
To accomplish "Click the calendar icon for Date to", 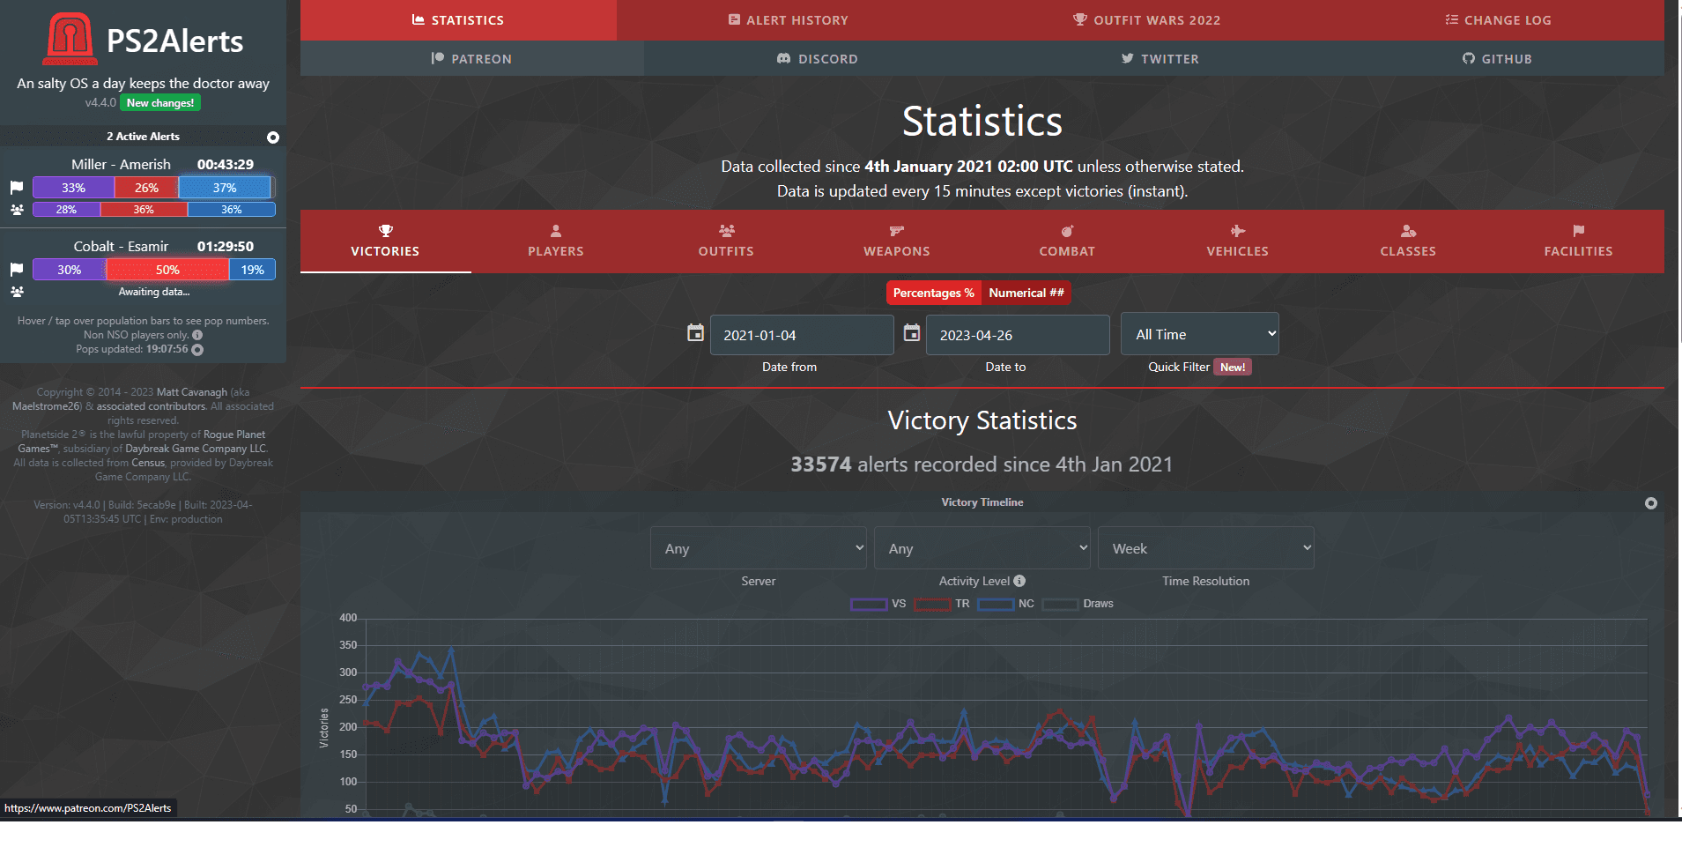I will pyautogui.click(x=912, y=333).
